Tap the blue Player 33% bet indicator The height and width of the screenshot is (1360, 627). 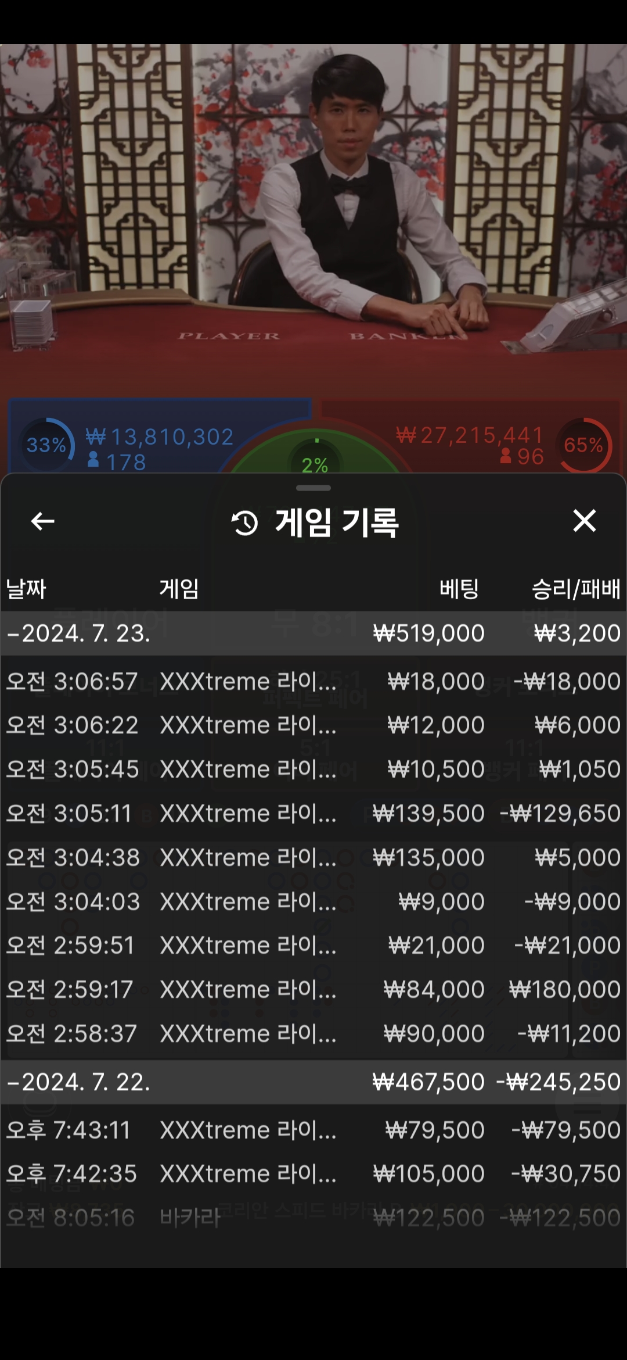(x=46, y=445)
